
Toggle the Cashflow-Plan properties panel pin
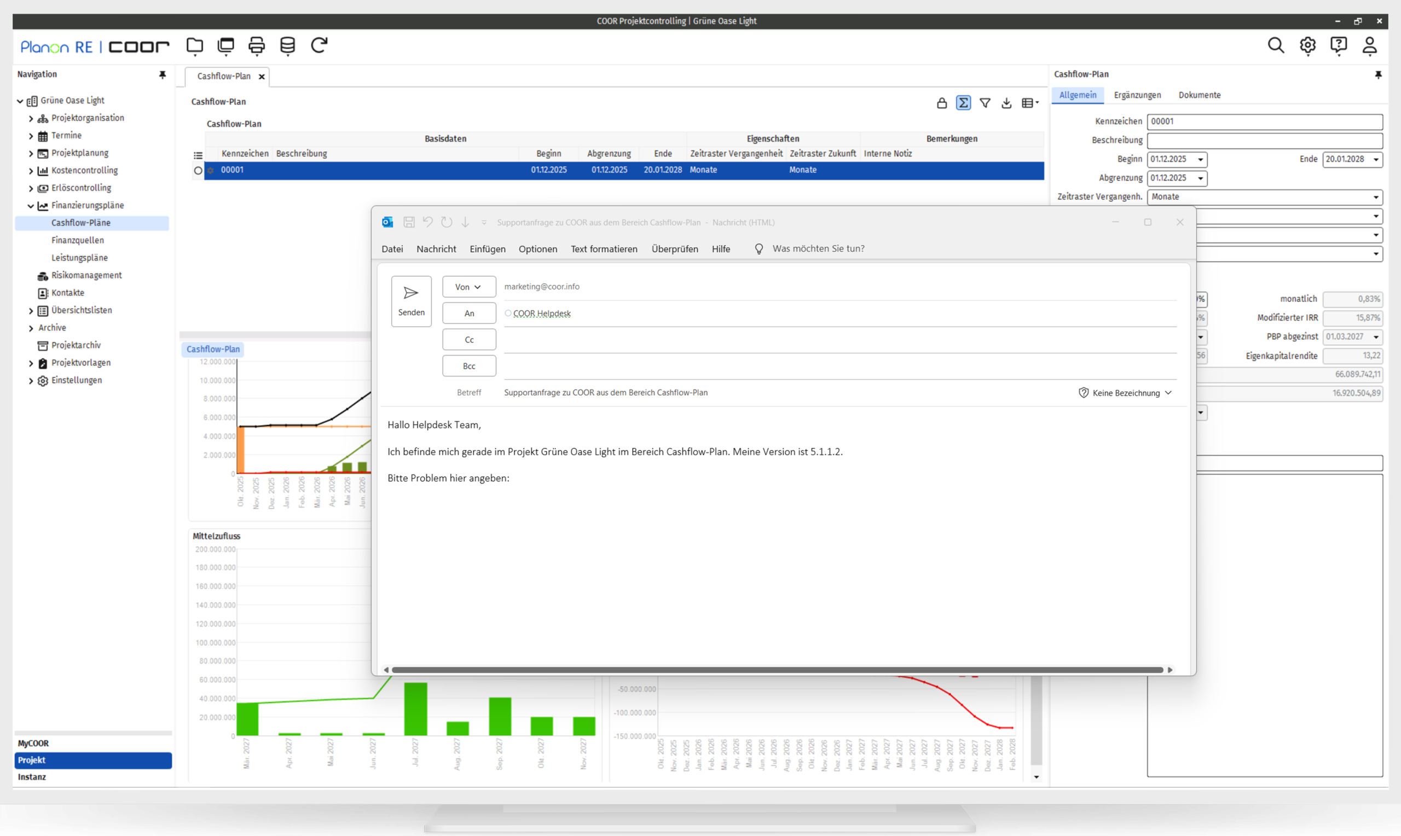pos(1378,74)
